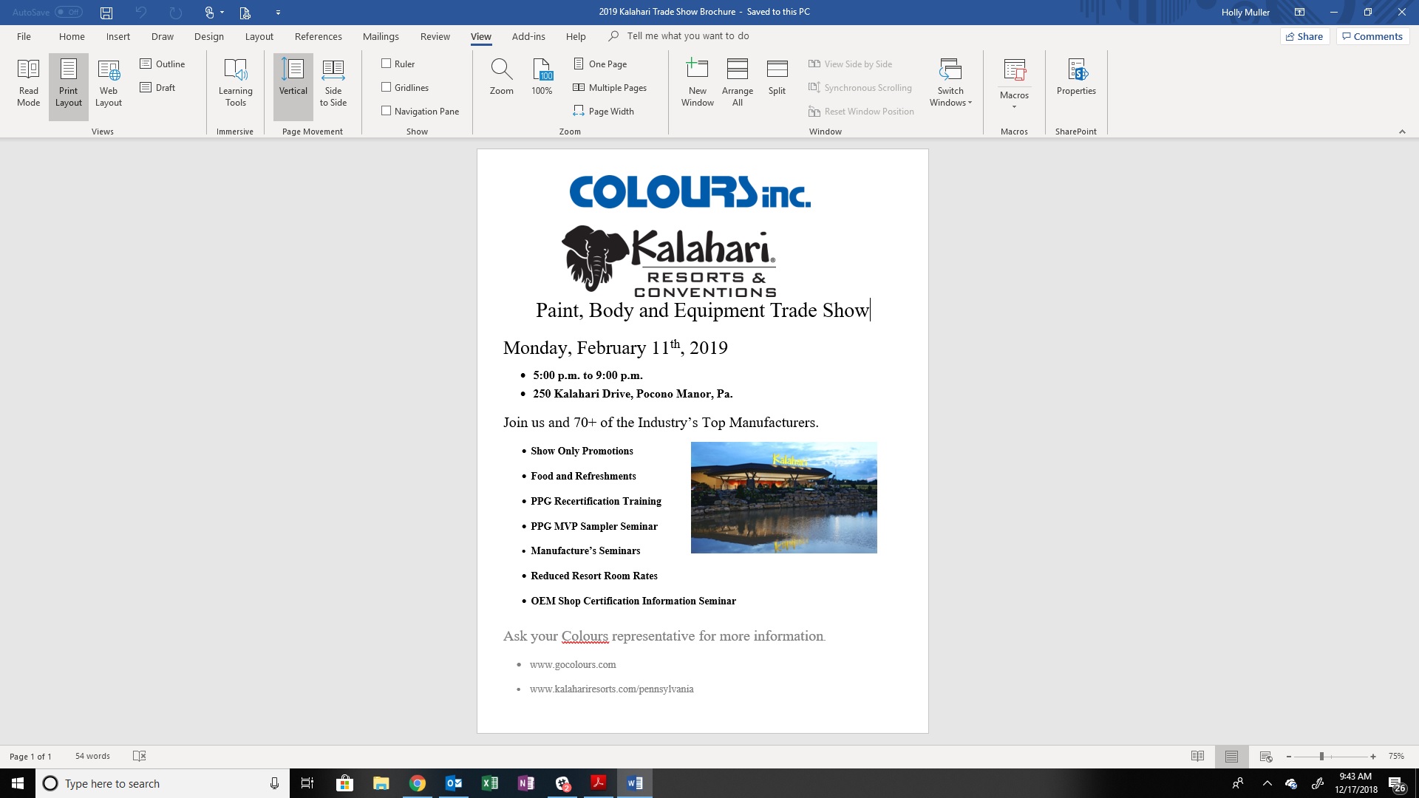Arrange All windows

(x=738, y=84)
